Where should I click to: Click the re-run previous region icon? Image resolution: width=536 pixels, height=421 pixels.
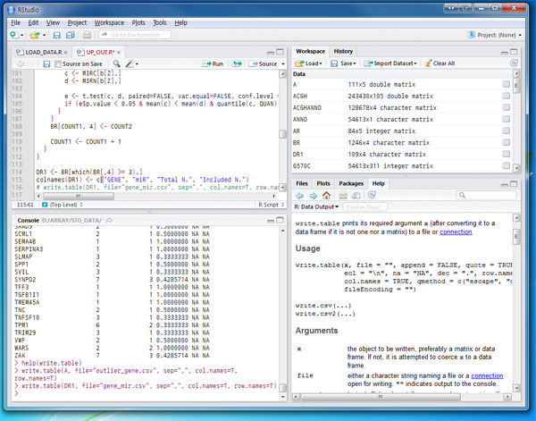pos(237,63)
